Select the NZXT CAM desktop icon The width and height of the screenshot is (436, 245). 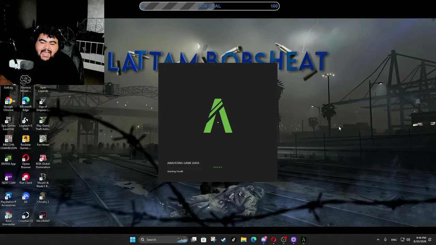click(9, 179)
